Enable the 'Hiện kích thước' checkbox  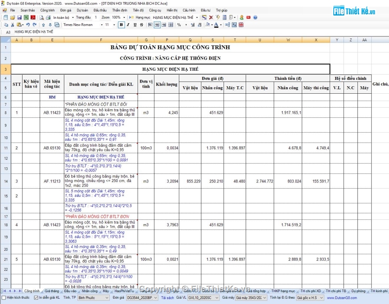3,297
